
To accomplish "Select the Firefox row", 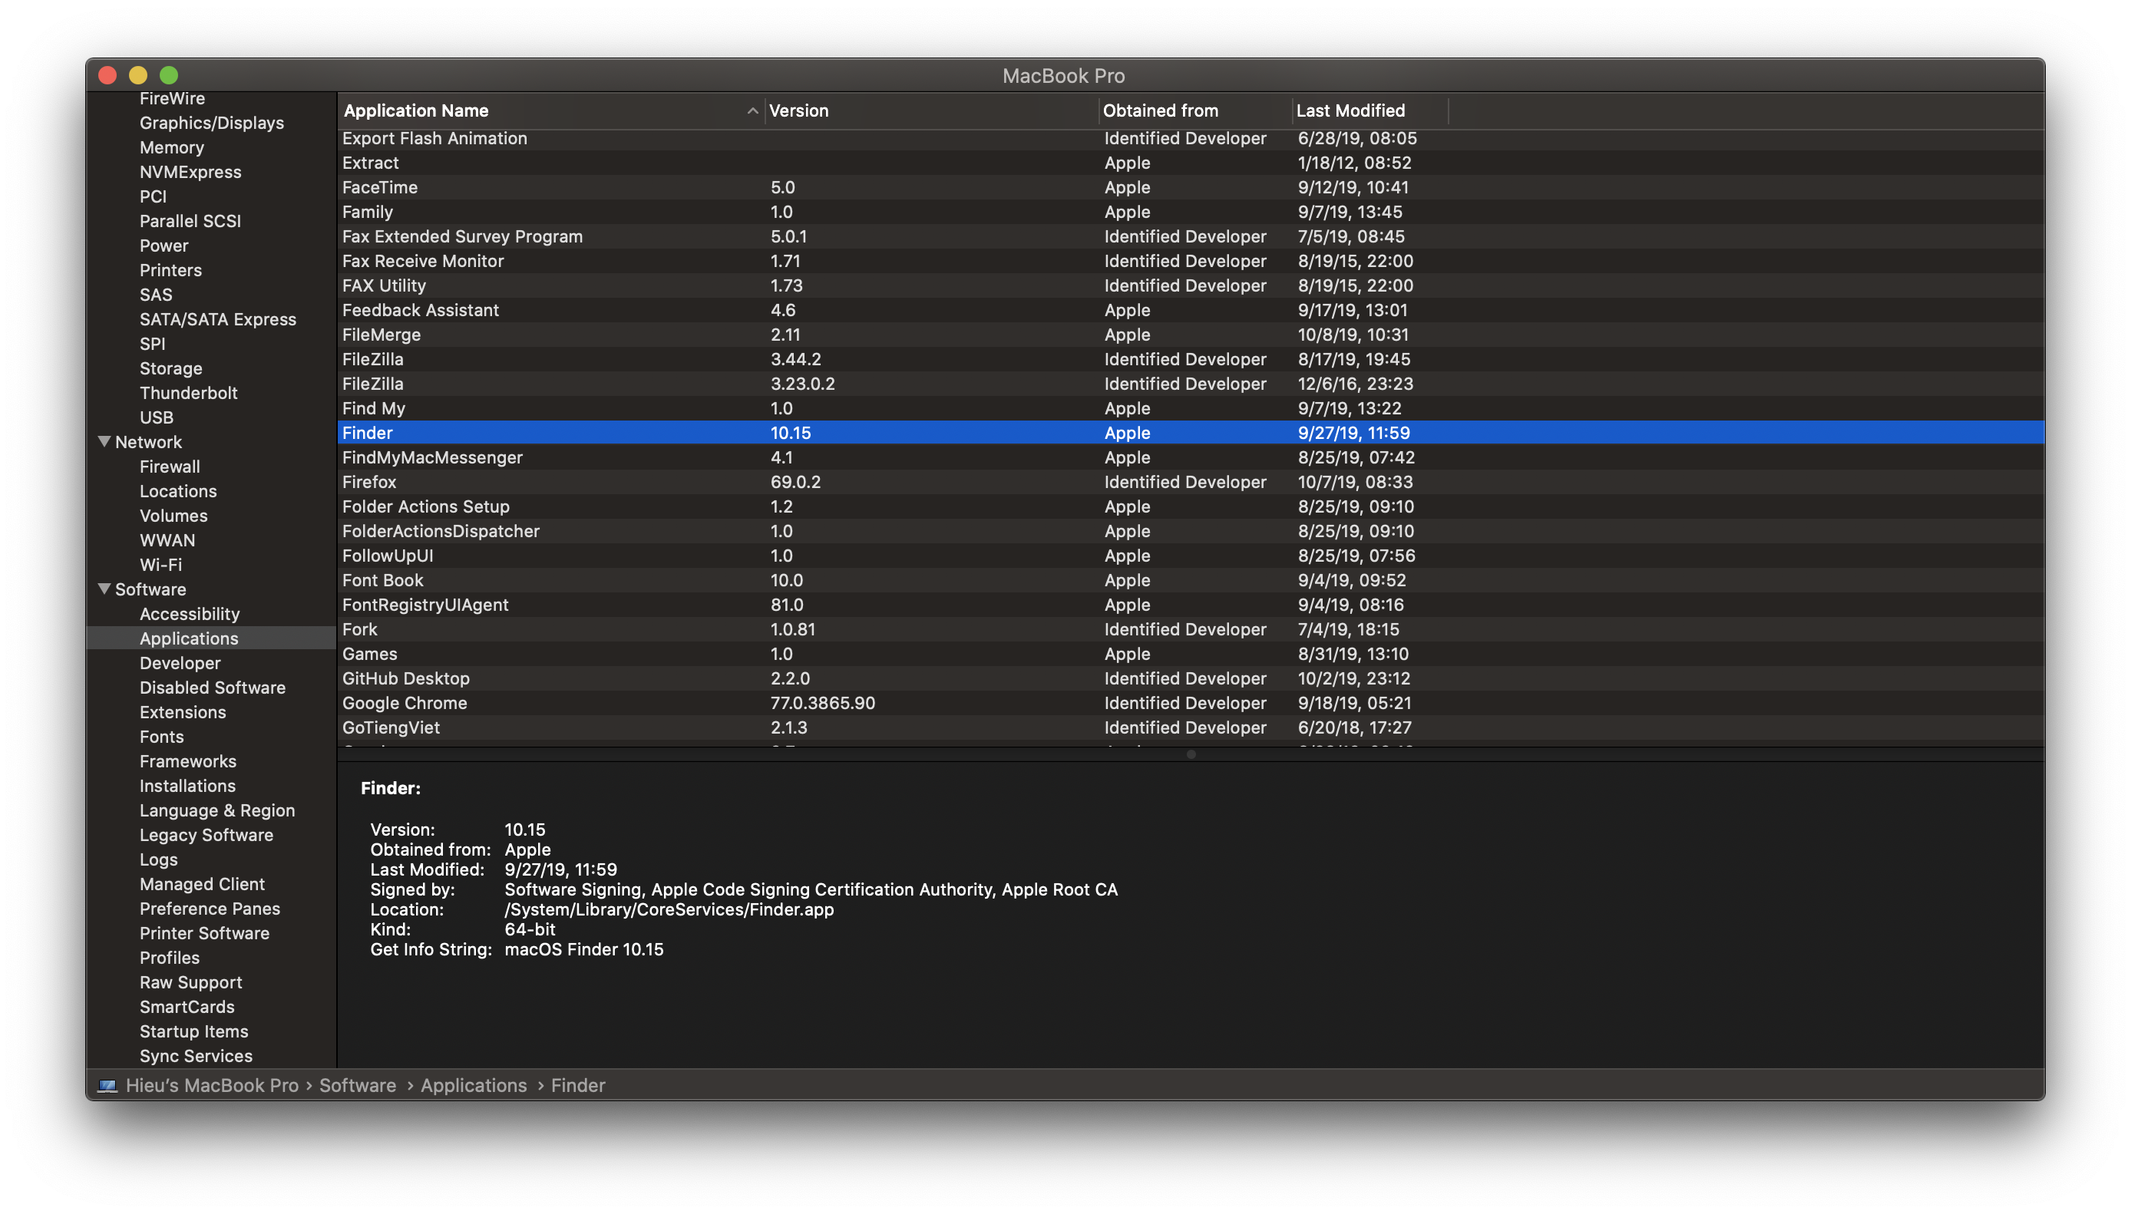I will [1190, 482].
